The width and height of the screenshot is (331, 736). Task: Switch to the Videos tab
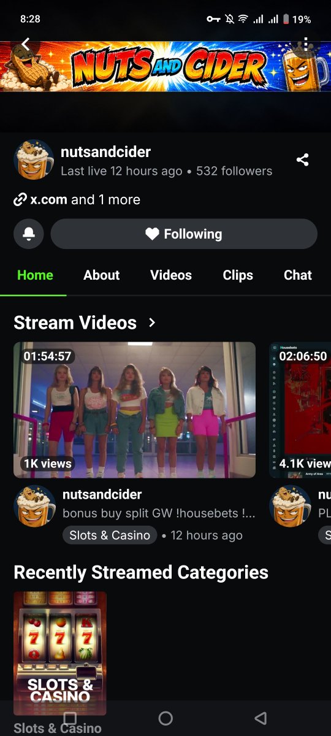click(x=171, y=275)
